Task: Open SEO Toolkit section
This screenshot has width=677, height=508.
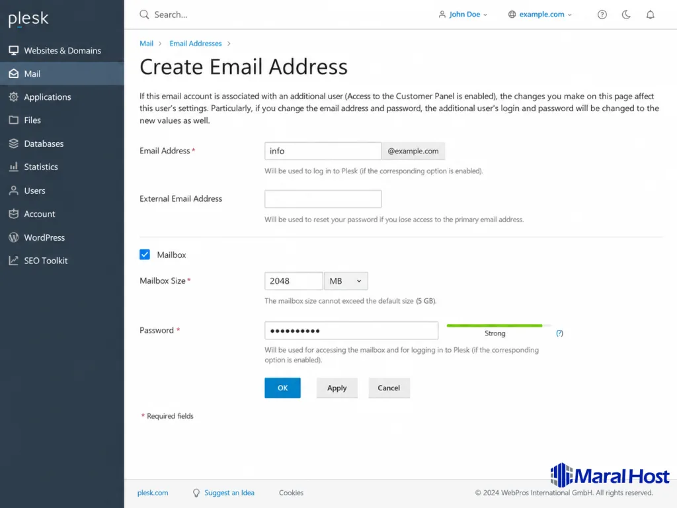Action: tap(62, 261)
